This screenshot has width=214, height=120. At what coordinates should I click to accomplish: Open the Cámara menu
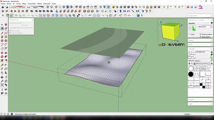tap(18, 4)
